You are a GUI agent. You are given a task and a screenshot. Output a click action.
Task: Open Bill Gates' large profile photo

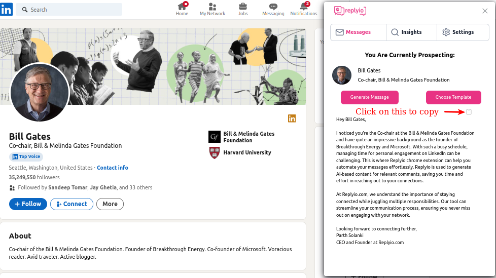[40, 93]
